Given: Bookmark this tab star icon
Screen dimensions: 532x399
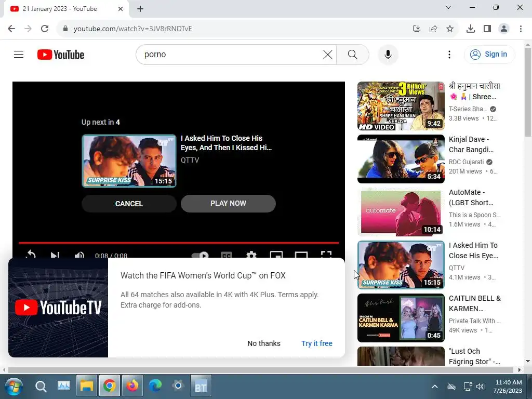Looking at the screenshot, I should coord(450,29).
